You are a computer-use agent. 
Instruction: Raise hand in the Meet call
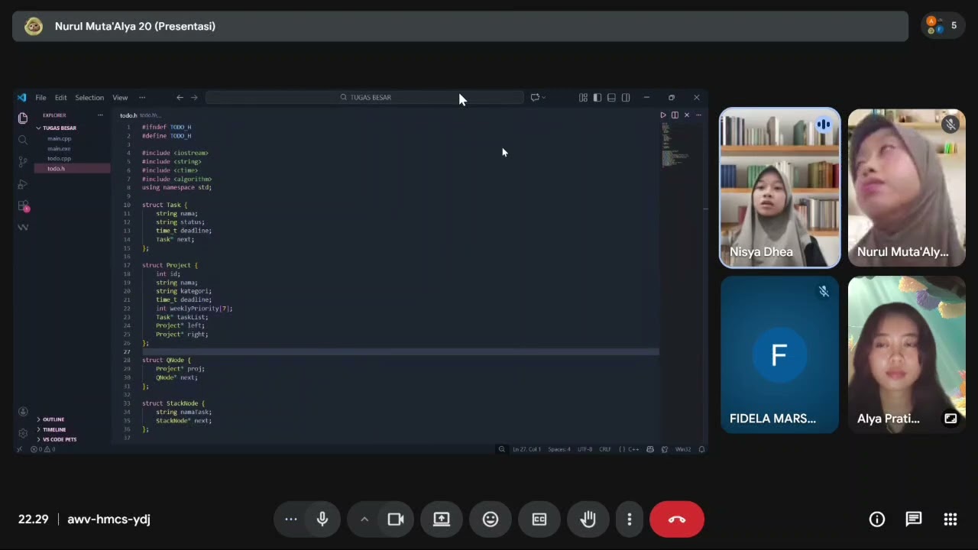tap(588, 519)
